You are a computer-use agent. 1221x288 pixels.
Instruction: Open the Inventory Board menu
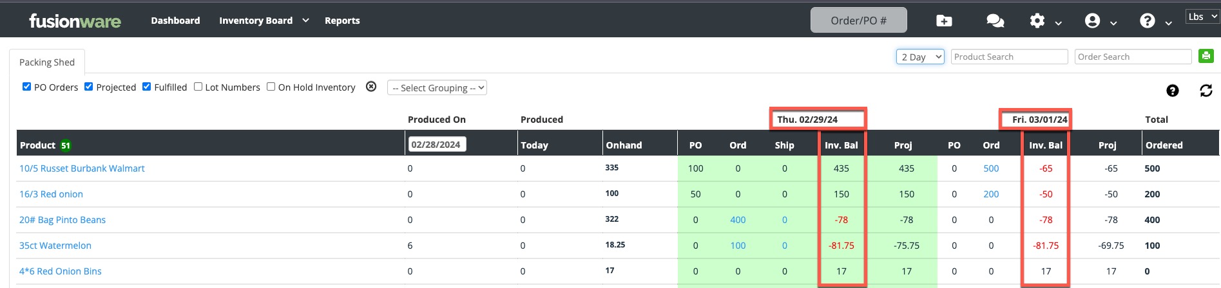point(264,21)
